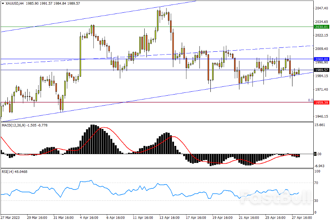This screenshot has width=331, height=221.
Task: Select the red 1959.39 support level tag
Action: (321, 102)
